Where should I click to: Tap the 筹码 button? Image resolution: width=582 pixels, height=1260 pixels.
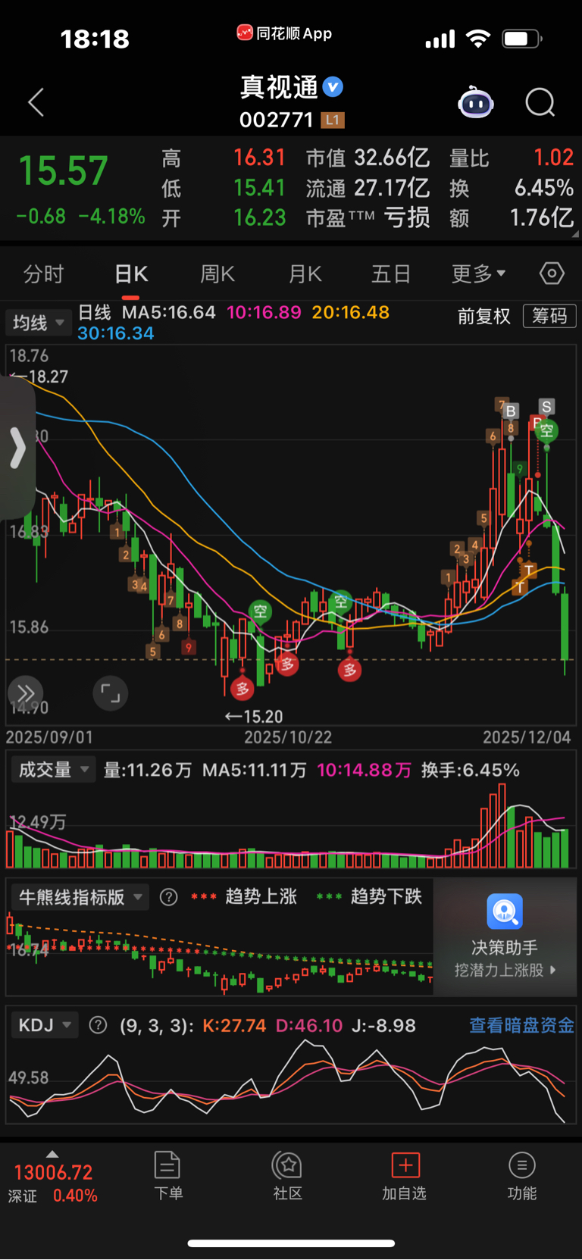[x=549, y=316]
